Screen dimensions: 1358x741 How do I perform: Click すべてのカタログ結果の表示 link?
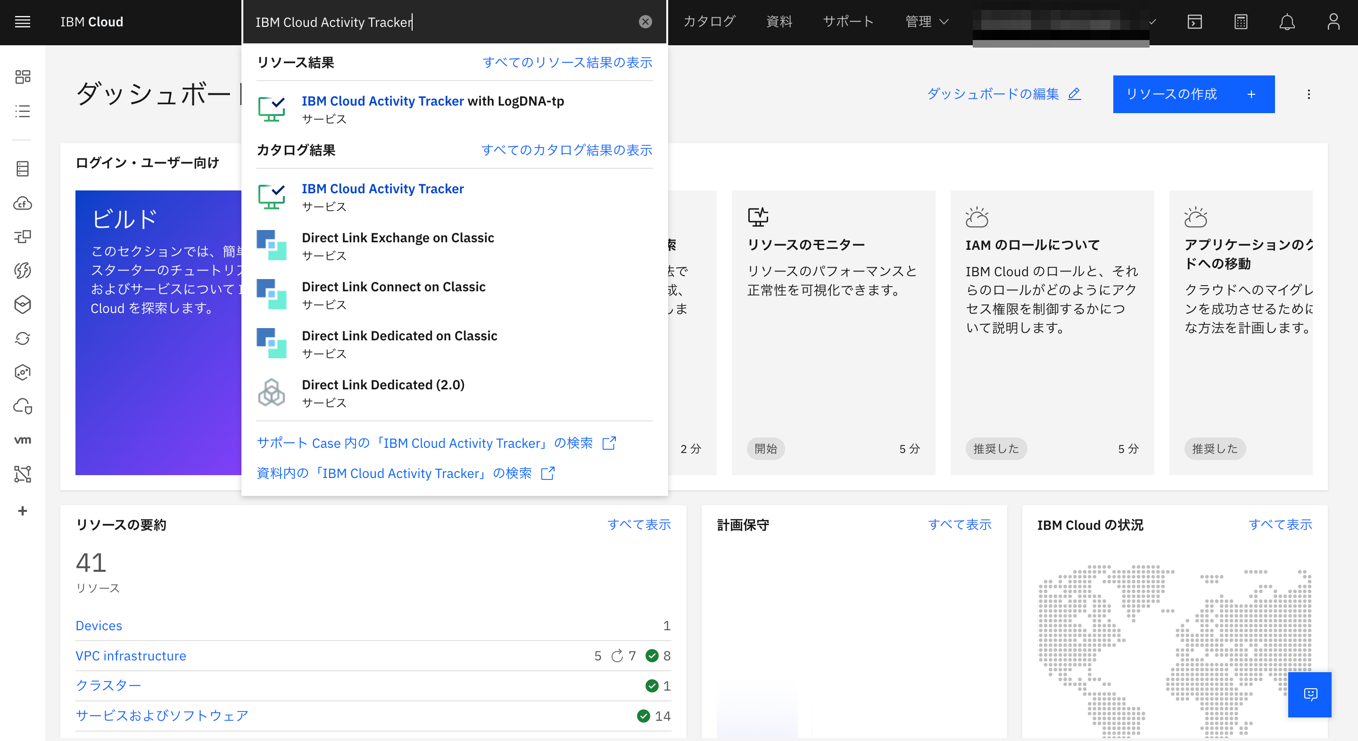567,150
